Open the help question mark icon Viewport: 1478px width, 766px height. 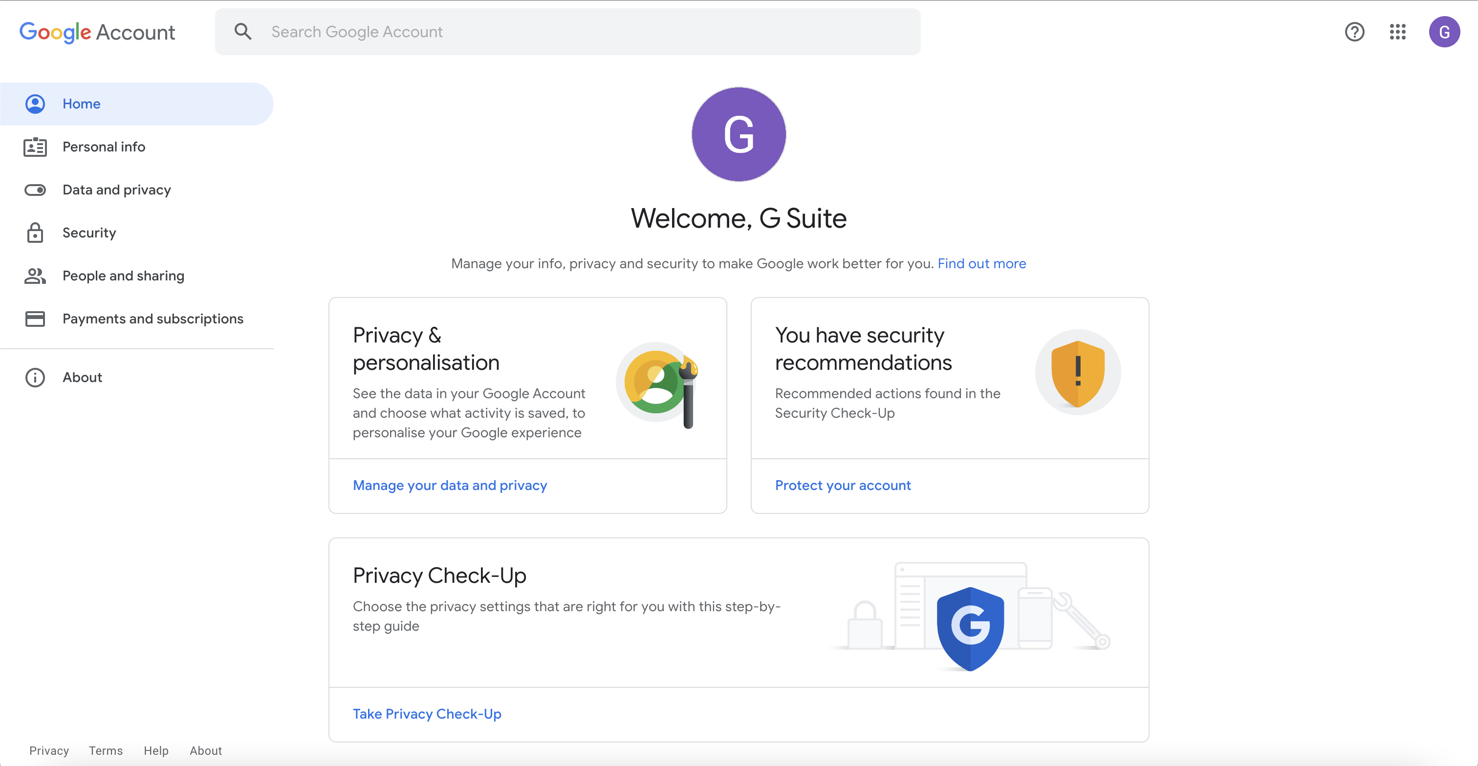coord(1354,32)
